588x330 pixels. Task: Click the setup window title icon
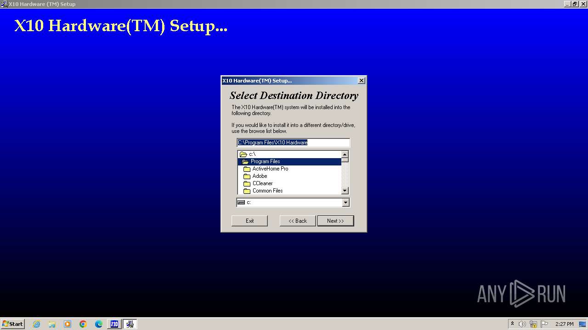tap(4, 4)
